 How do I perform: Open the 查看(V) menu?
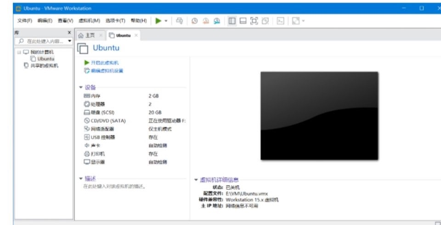[x=66, y=21]
